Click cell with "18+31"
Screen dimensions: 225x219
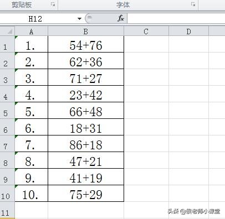86,127
